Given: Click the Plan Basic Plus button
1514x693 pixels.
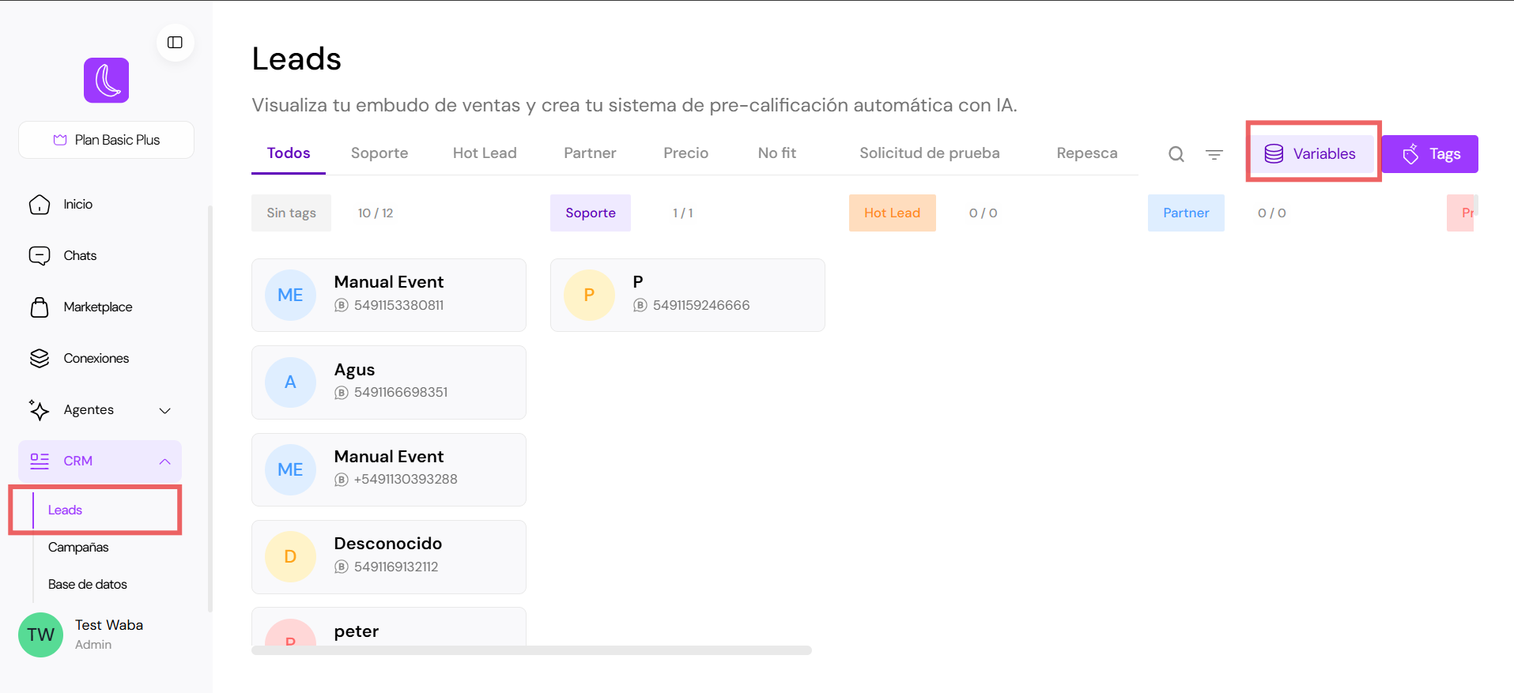Looking at the screenshot, I should [106, 140].
